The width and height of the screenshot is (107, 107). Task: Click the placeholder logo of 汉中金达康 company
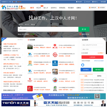tap(30, 55)
